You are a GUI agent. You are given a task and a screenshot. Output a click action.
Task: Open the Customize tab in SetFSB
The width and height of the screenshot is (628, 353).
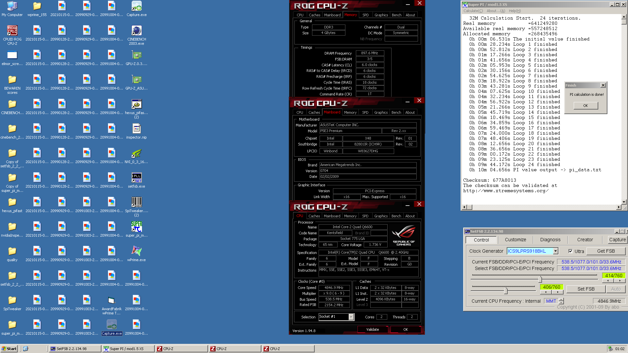[x=515, y=240]
